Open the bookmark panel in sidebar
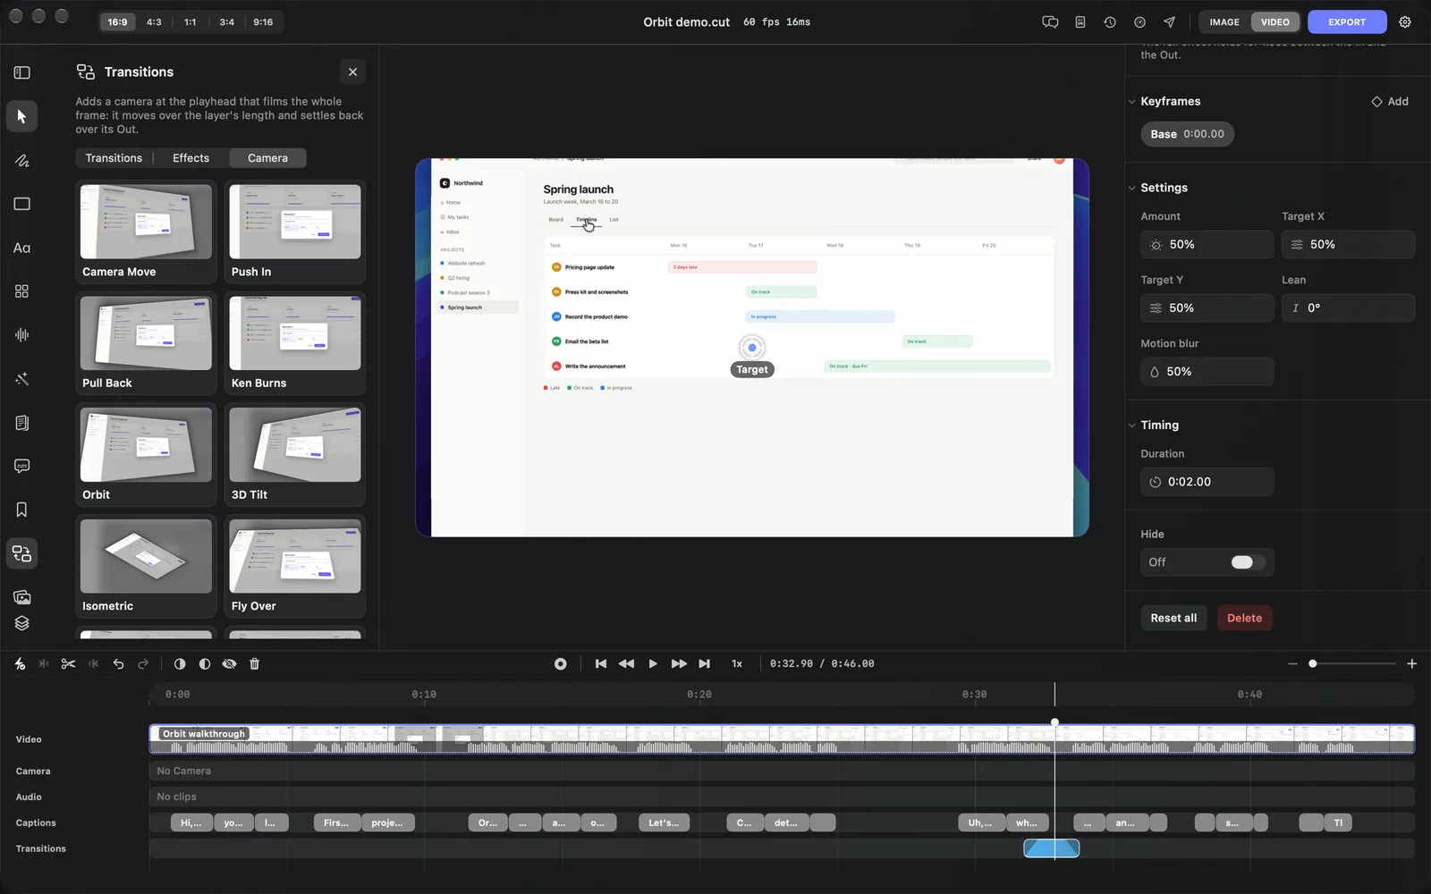This screenshot has height=894, width=1431. pyautogui.click(x=21, y=510)
